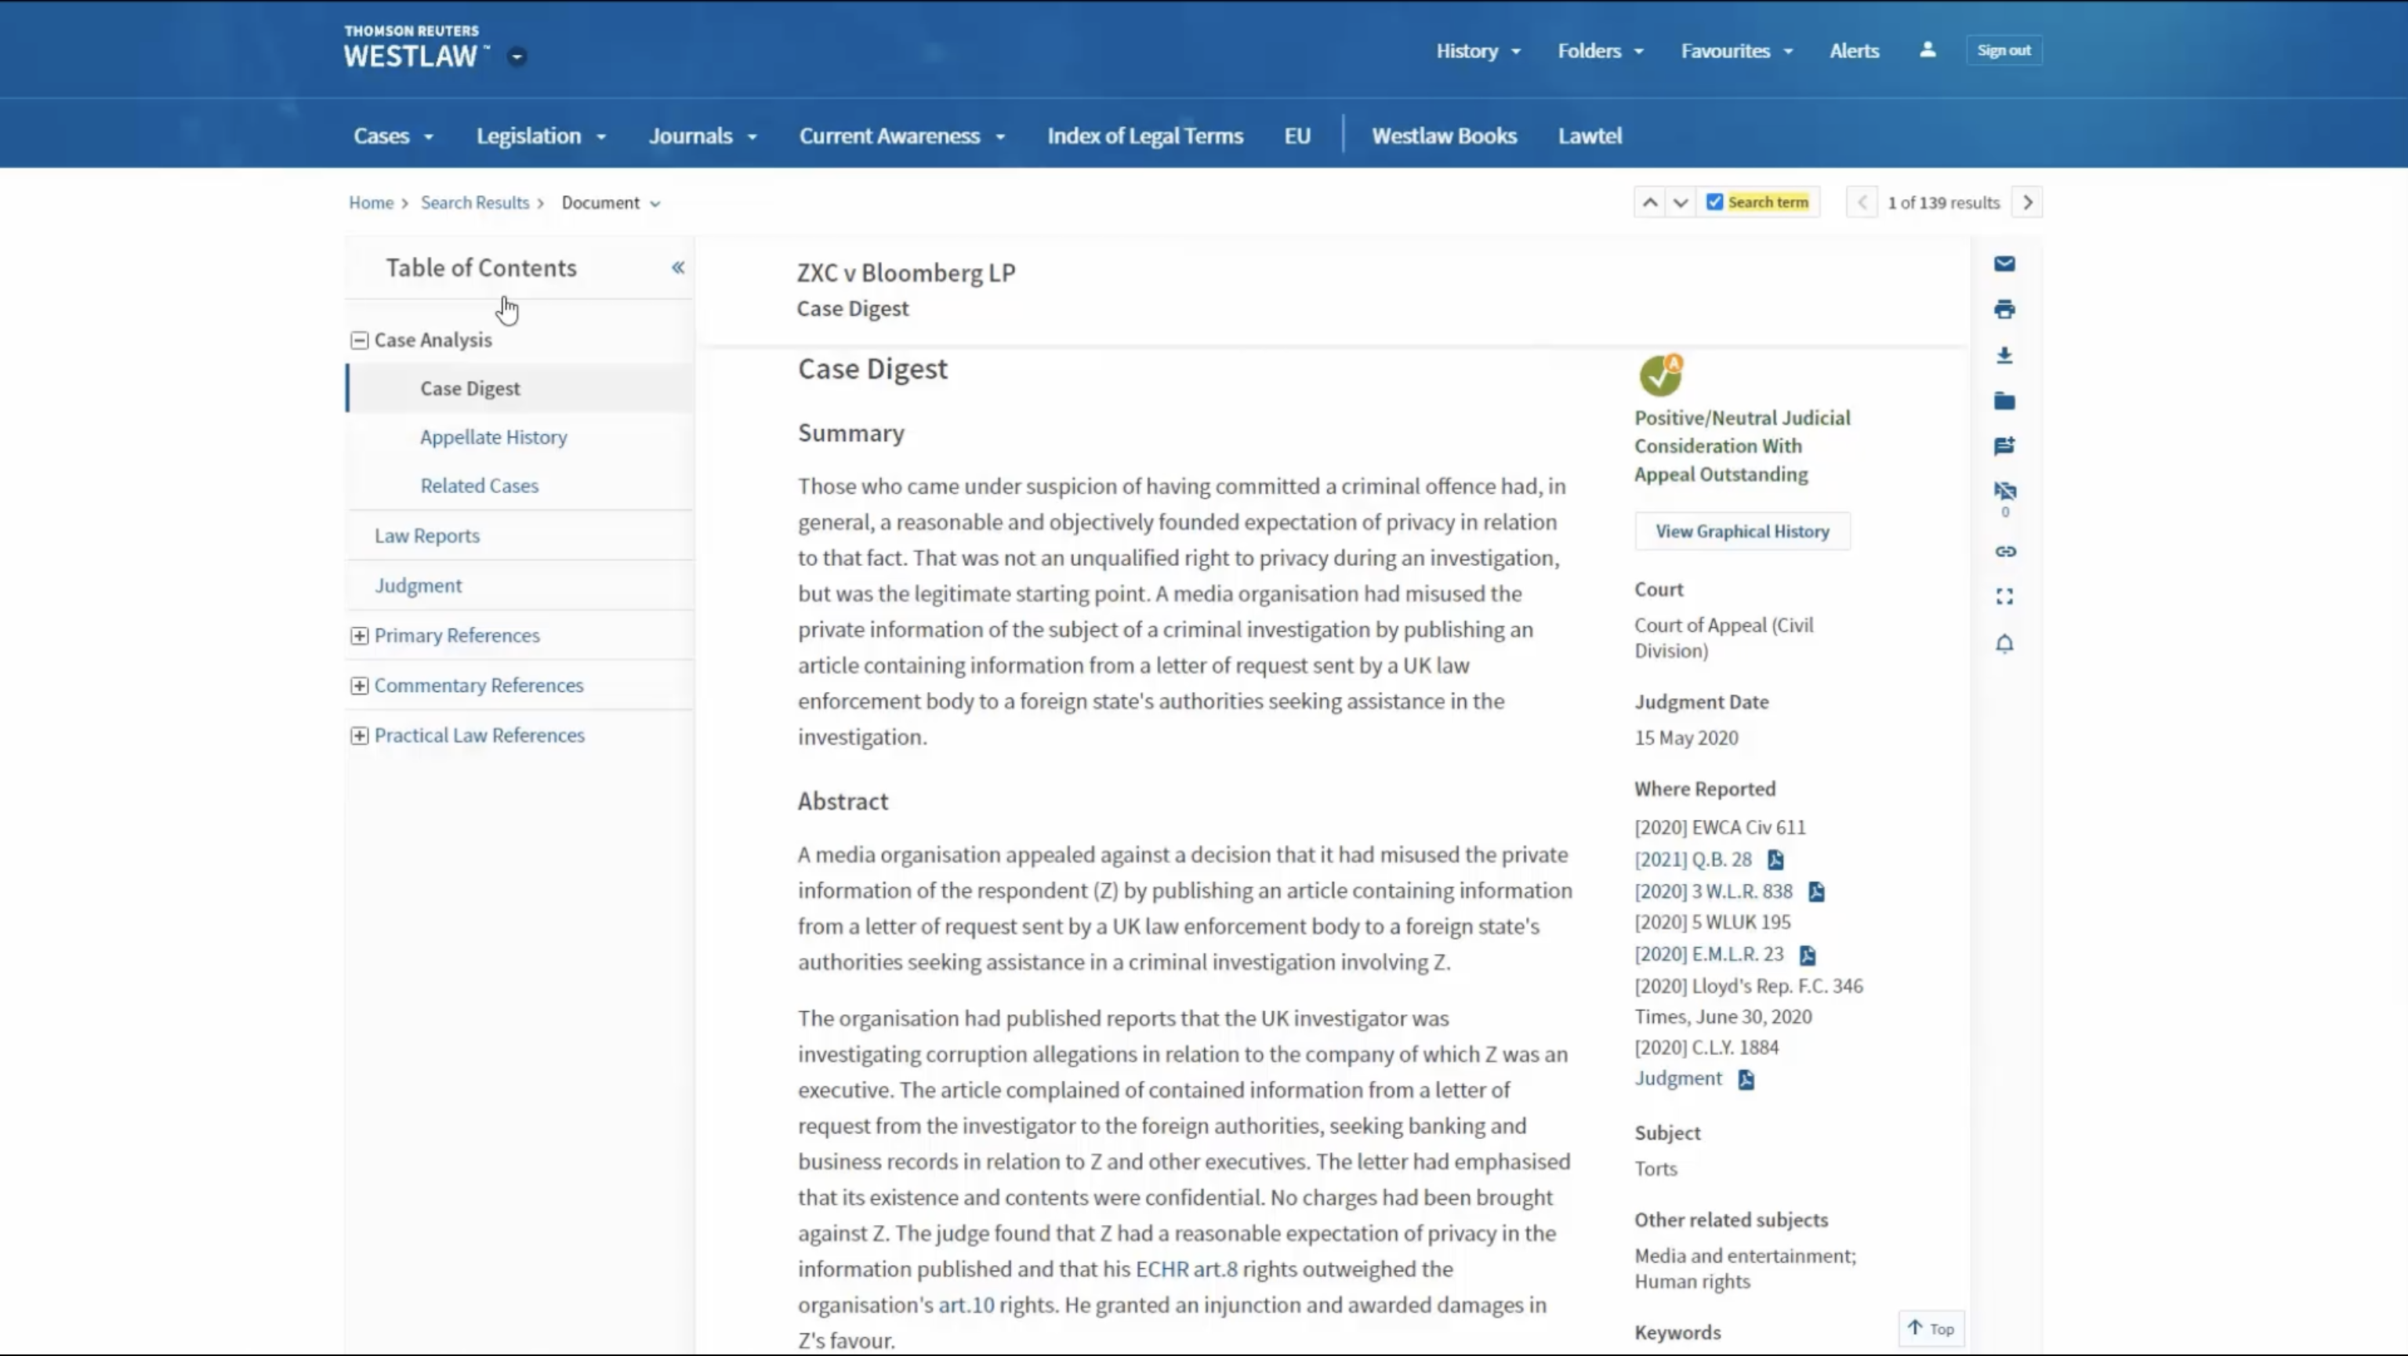The width and height of the screenshot is (2408, 1356).
Task: Click the fullscreen view icon
Action: (x=2004, y=597)
